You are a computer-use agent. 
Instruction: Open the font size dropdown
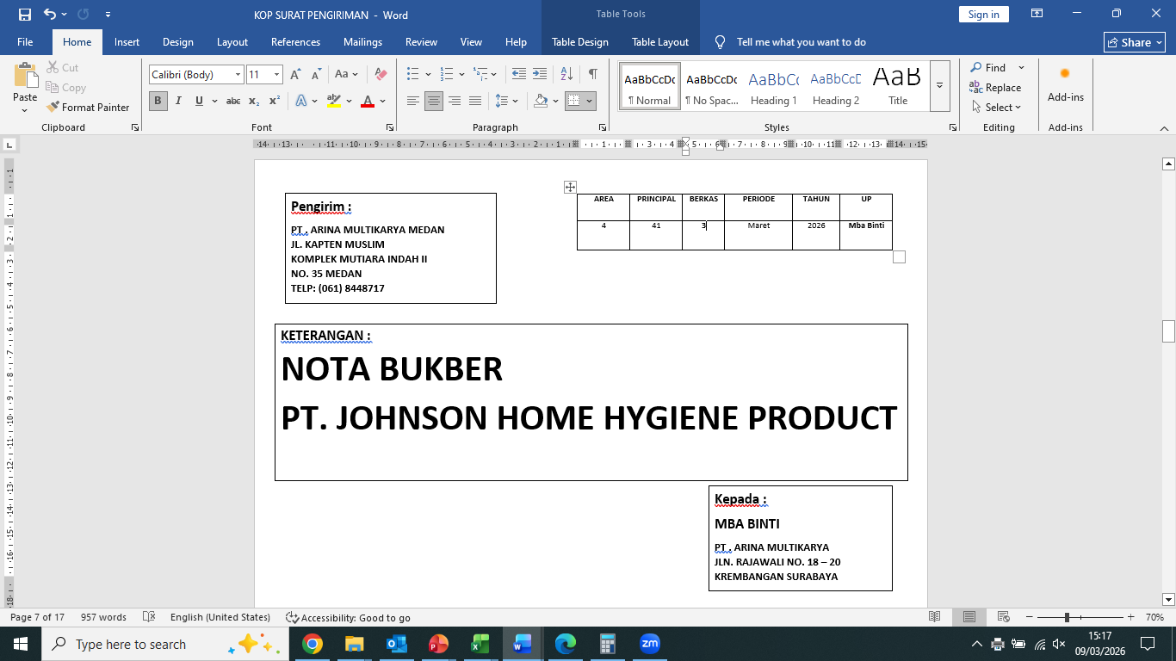pos(276,75)
